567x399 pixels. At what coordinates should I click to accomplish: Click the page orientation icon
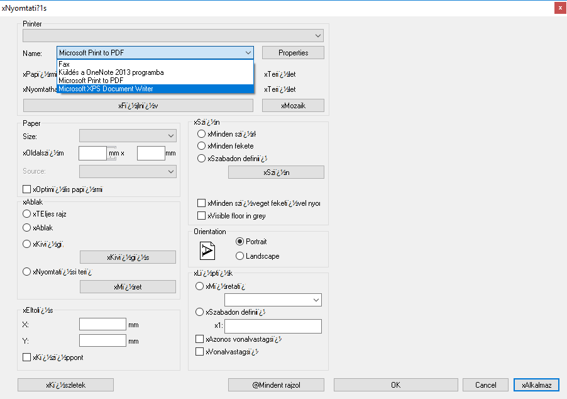207,250
